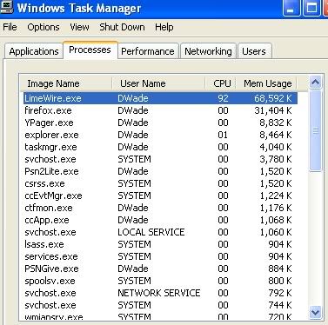Open the View menu
Image resolution: width=328 pixels, height=325 pixels.
(x=79, y=27)
